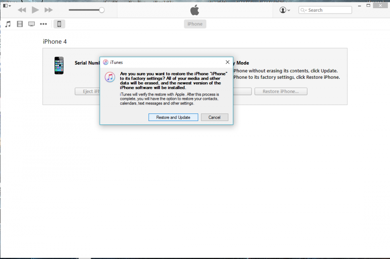Close the iTunes dialog with X
This screenshot has width=390, height=259.
[x=227, y=62]
